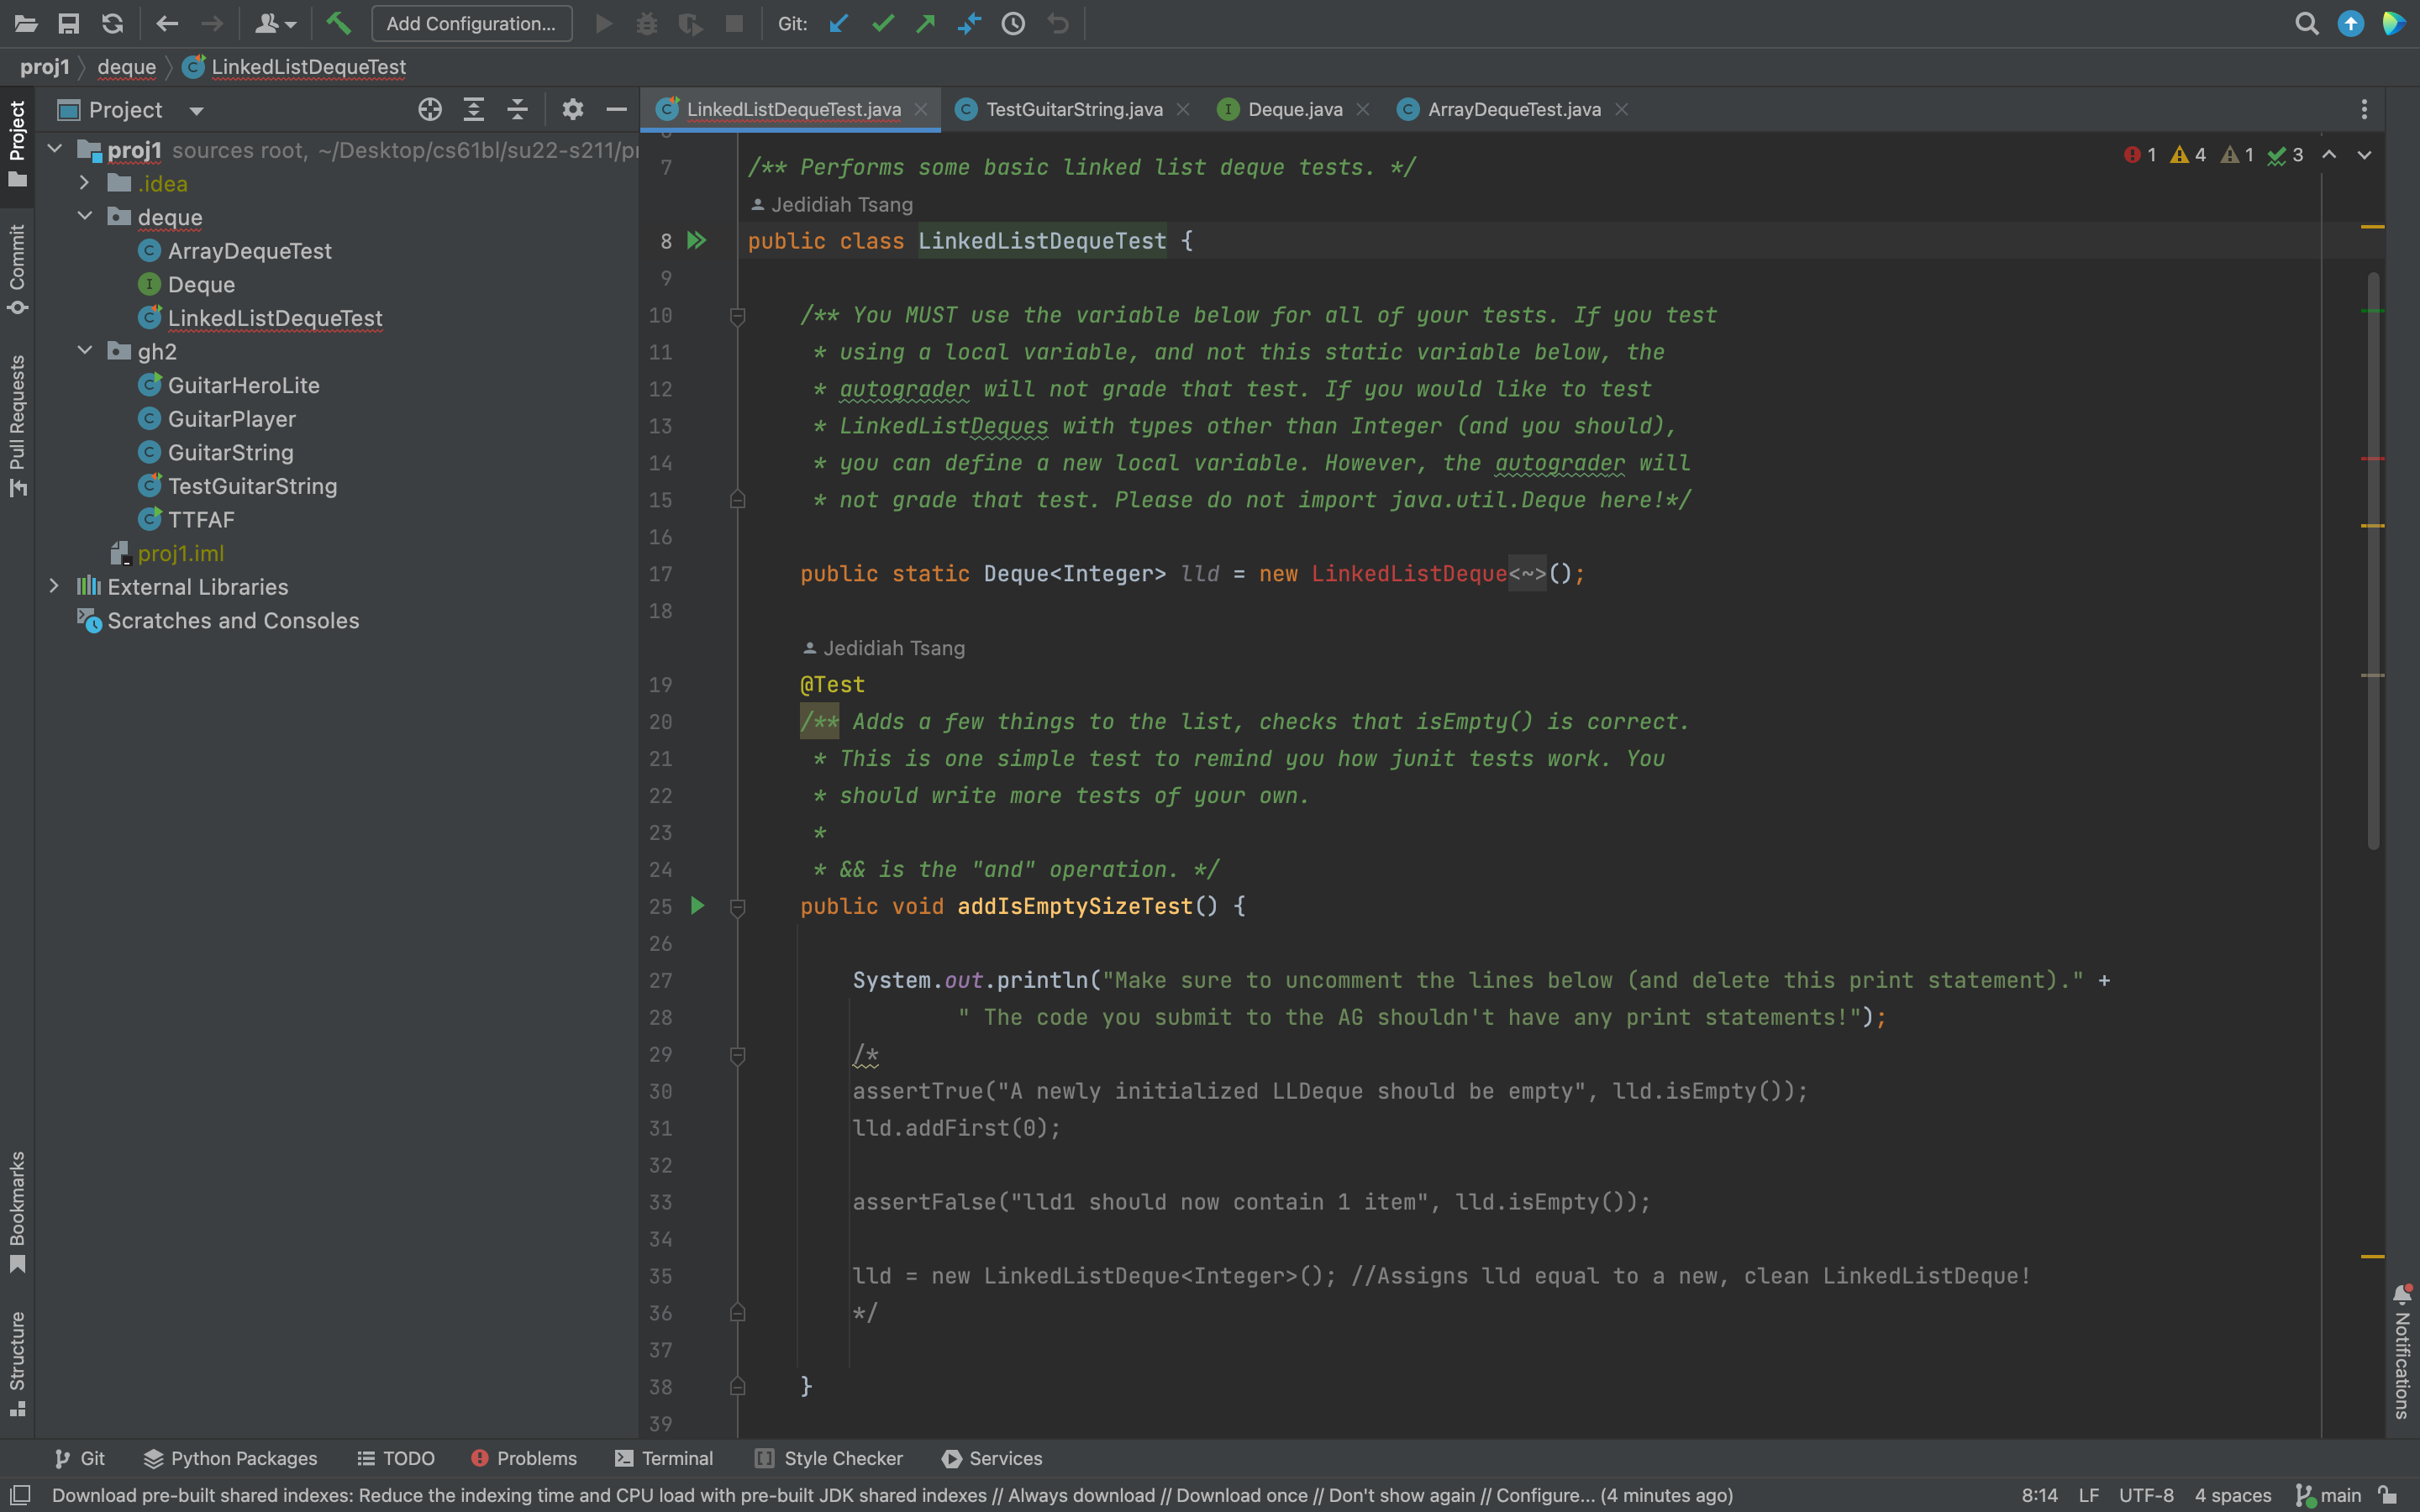The width and height of the screenshot is (2420, 1512).
Task: Open Git Show History clock icon
Action: [1013, 23]
